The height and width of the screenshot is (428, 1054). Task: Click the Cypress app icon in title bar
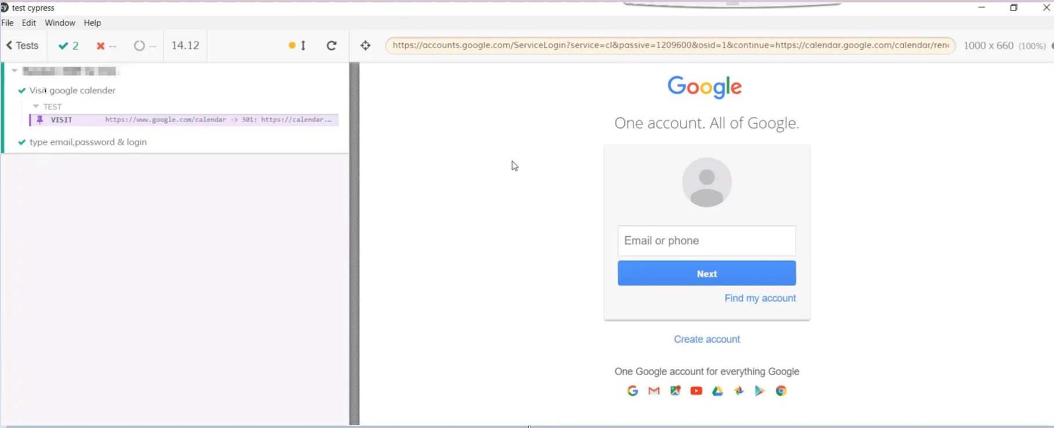[x=5, y=8]
